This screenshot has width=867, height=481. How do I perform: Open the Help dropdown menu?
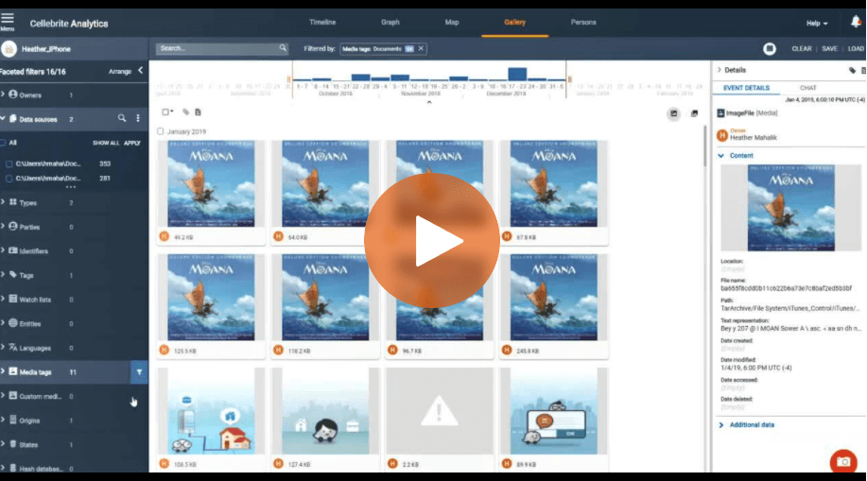(817, 24)
